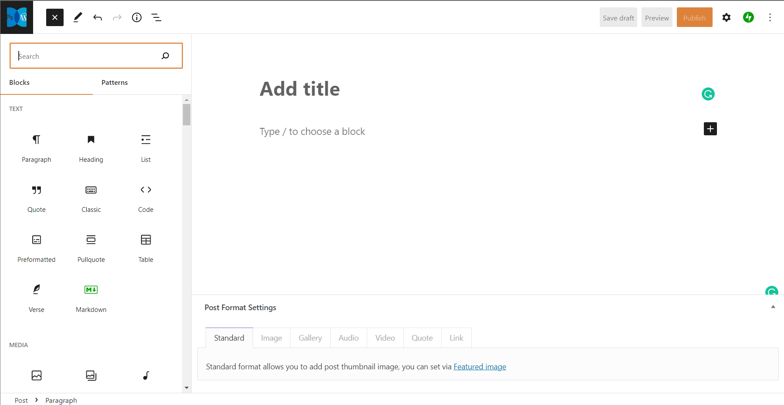Viewport: 784px width, 405px height.
Task: Click the Publish button
Action: click(x=694, y=18)
